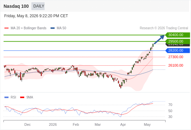The image size is (191, 130).
Task: Click the 27300.00 red support label
Action: 176,57
